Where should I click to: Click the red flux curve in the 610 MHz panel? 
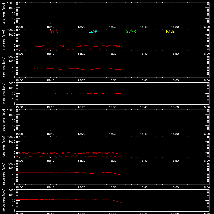point(69,69)
